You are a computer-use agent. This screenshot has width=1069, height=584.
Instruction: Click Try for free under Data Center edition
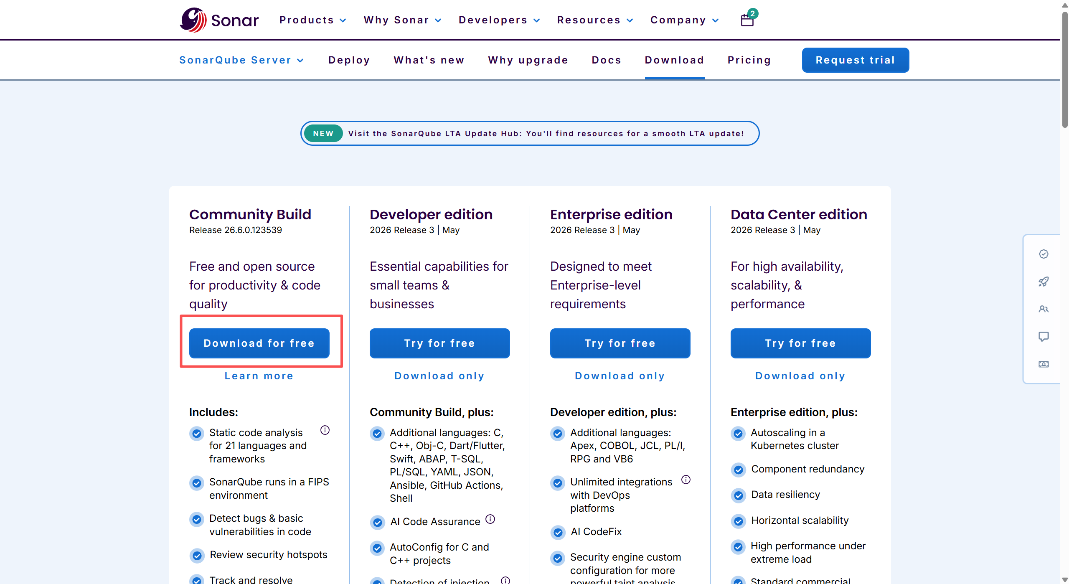[800, 343]
